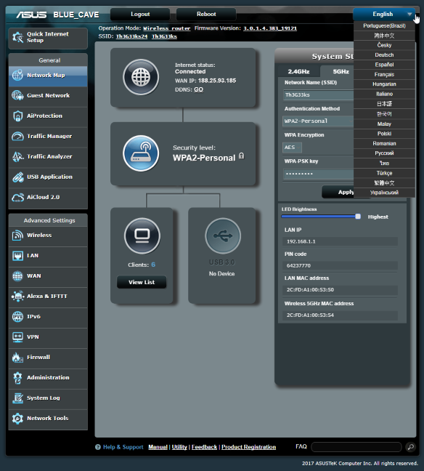Click the clients count number 6
Screen dimensions: 424x471
153,265
